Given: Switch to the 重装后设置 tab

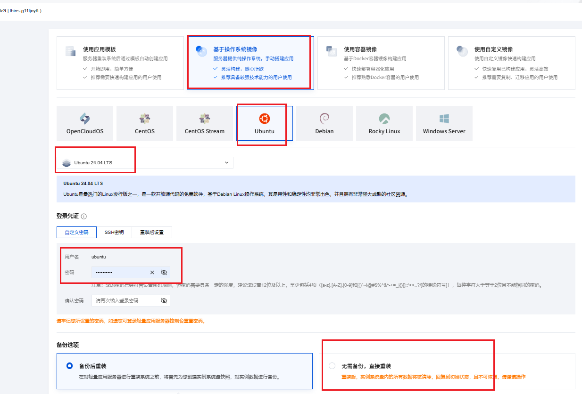Looking at the screenshot, I should pyautogui.click(x=152, y=232).
